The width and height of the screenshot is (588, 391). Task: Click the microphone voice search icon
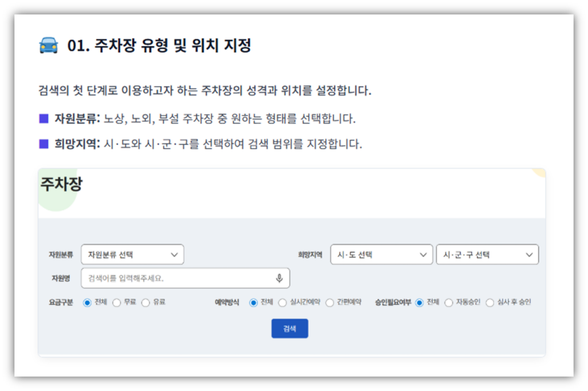click(279, 278)
